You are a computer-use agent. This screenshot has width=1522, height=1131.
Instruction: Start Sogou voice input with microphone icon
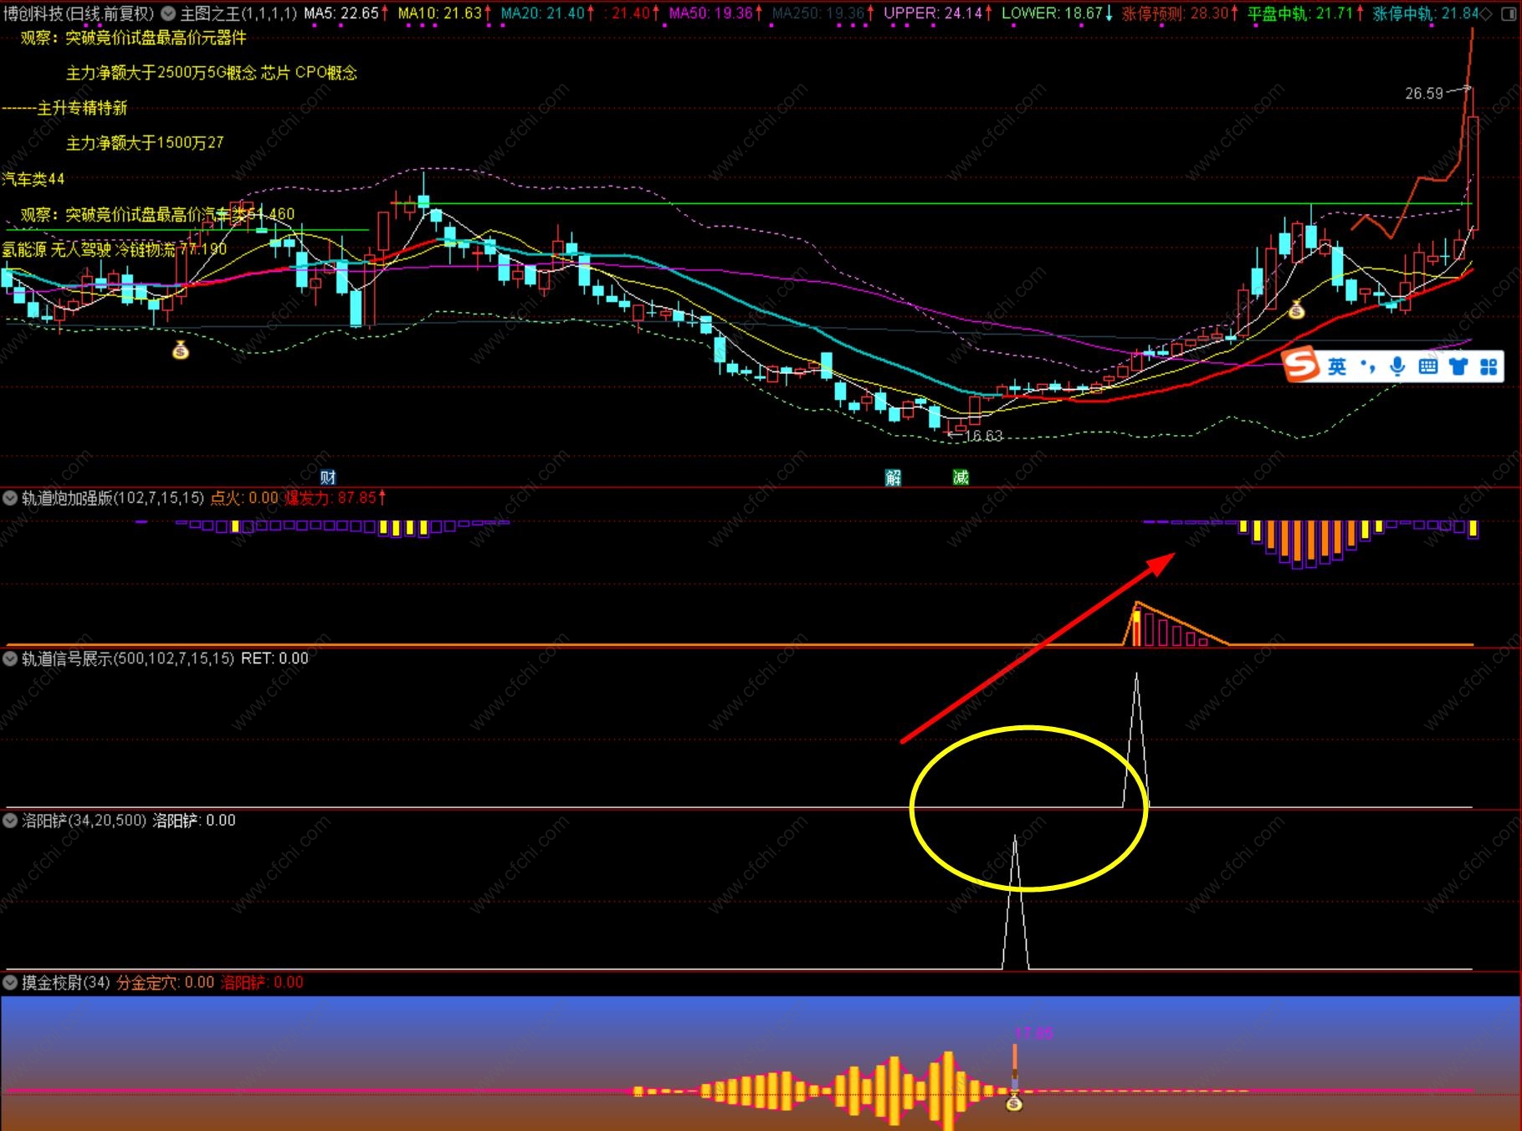pos(1397,366)
